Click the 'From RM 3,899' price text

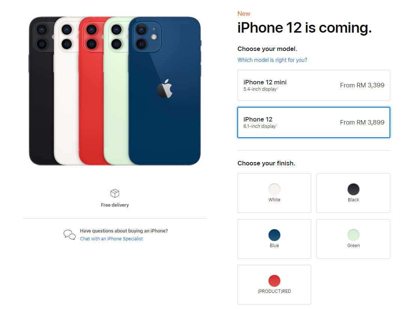[x=362, y=122]
